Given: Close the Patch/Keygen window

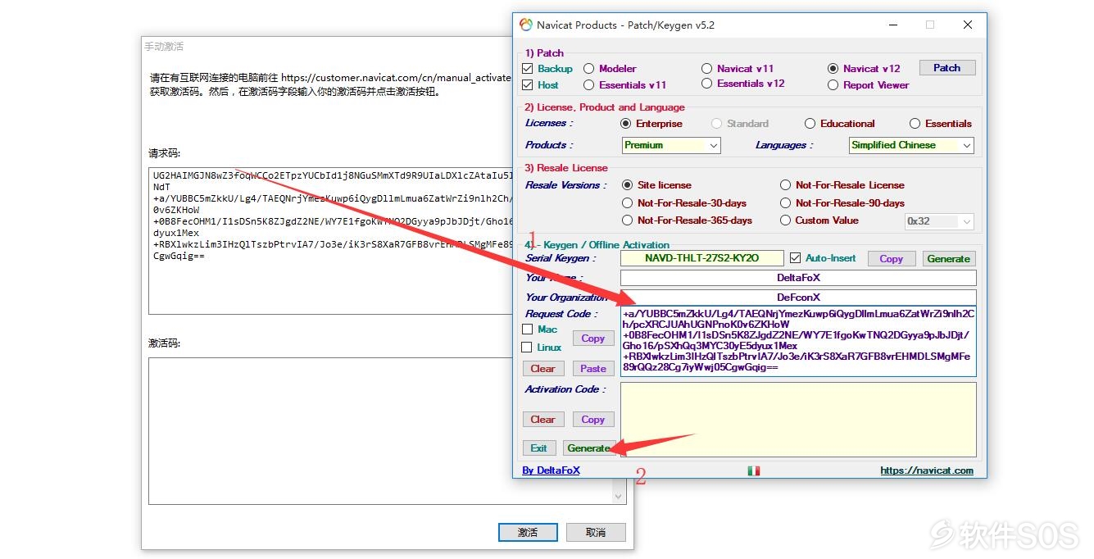Looking at the screenshot, I should (x=967, y=25).
